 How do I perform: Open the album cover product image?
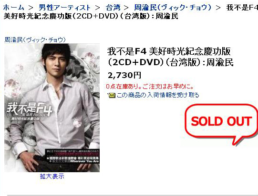click(x=52, y=108)
